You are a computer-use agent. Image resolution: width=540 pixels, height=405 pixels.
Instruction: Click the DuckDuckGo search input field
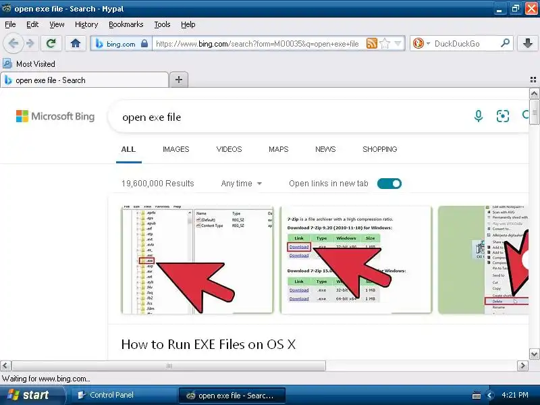pos(465,44)
